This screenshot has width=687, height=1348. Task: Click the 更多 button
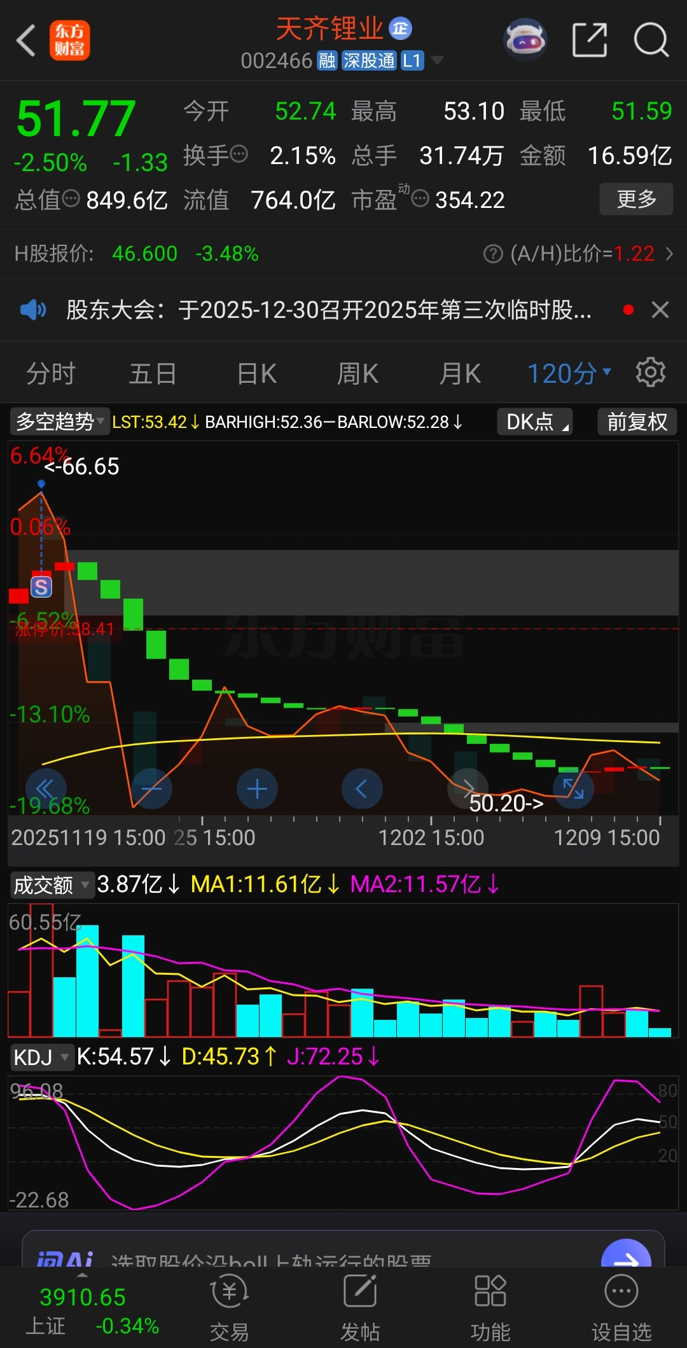pyautogui.click(x=636, y=199)
